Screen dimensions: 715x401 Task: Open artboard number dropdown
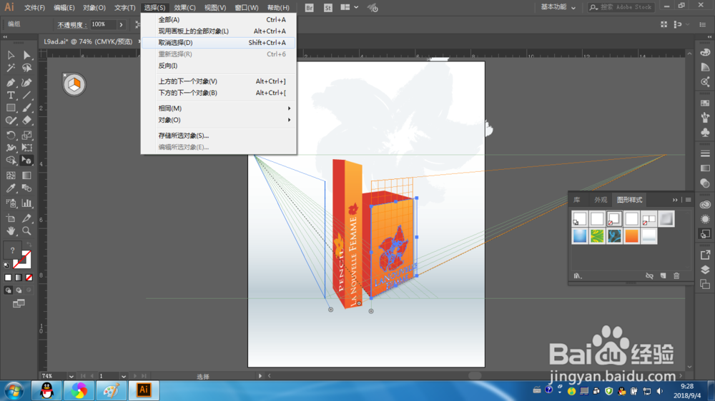pyautogui.click(x=124, y=376)
